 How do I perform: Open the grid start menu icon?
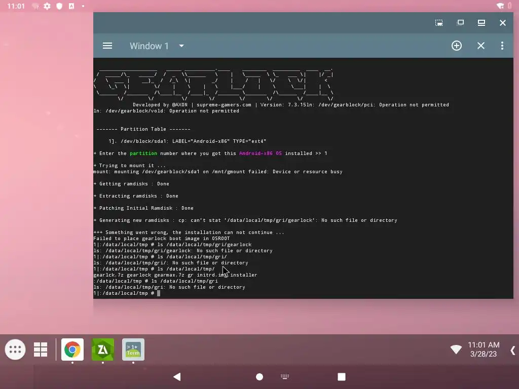coord(41,349)
